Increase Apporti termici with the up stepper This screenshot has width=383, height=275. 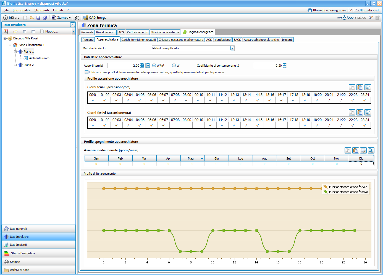click(x=142, y=64)
